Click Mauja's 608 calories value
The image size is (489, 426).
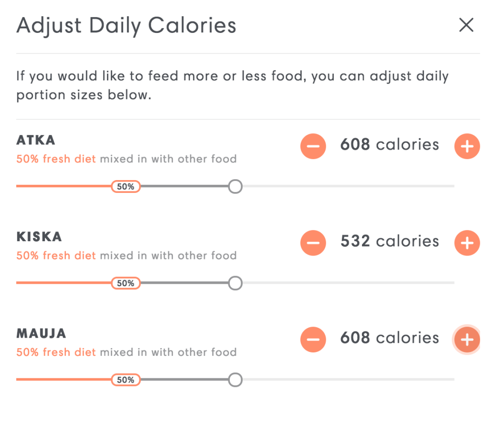pyautogui.click(x=389, y=338)
